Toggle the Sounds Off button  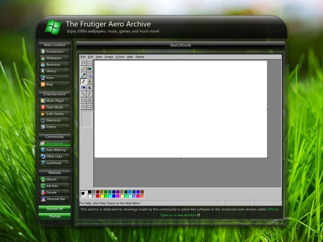(x=54, y=209)
